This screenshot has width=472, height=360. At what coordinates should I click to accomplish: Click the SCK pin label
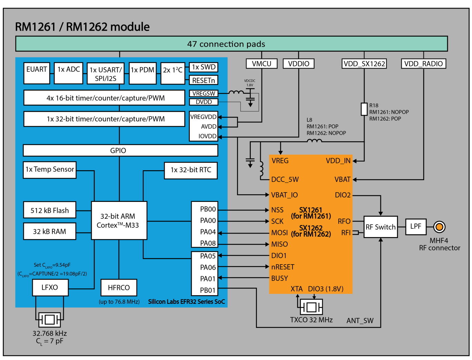click(x=277, y=222)
